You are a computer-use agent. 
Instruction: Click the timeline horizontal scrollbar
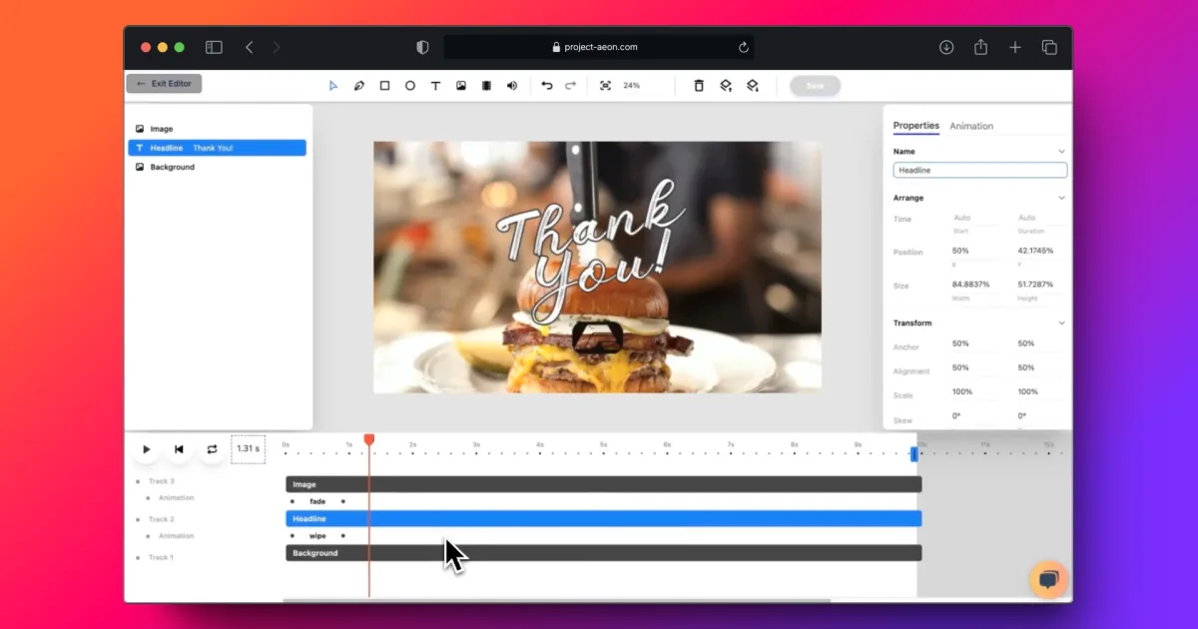556,601
